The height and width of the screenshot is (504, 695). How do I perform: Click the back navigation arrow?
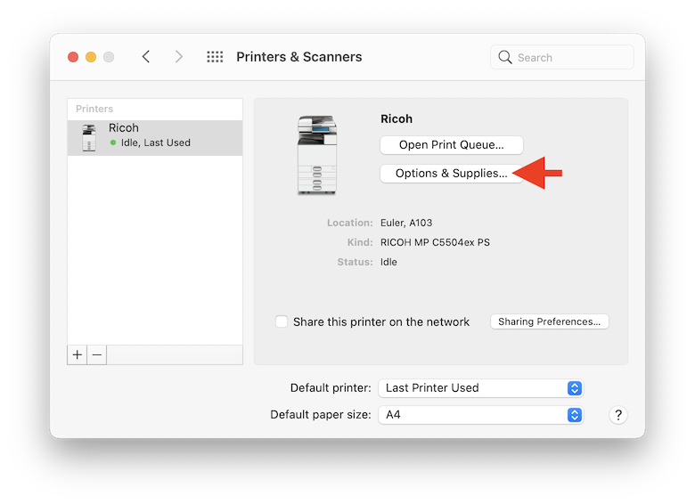[146, 57]
